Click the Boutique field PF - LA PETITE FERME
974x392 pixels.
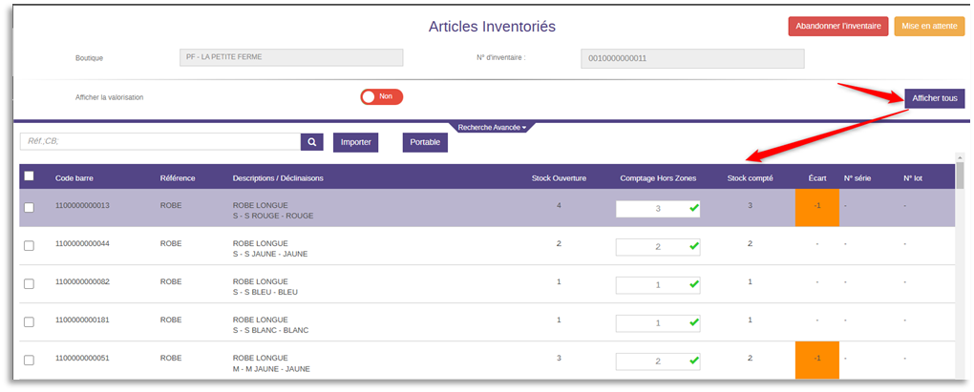click(290, 57)
